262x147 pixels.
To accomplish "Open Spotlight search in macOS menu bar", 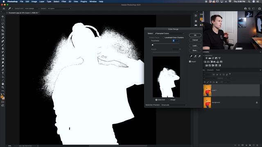I will point(249,2).
